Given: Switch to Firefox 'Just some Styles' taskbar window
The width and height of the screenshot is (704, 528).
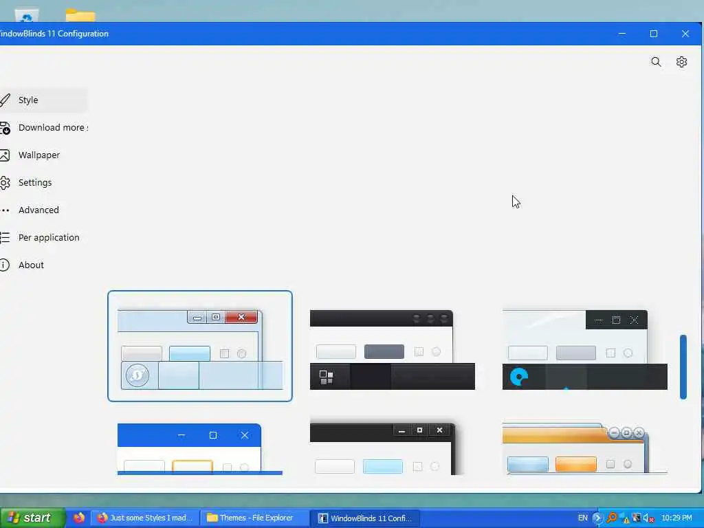Looking at the screenshot, I should tap(145, 518).
